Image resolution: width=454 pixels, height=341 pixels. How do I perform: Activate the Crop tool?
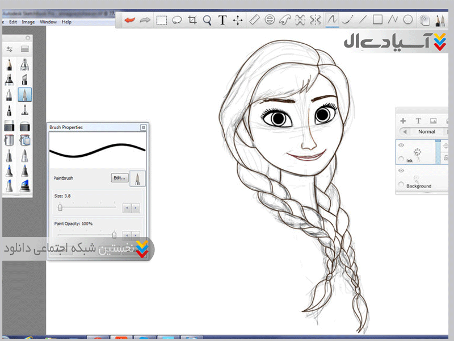tap(192, 20)
